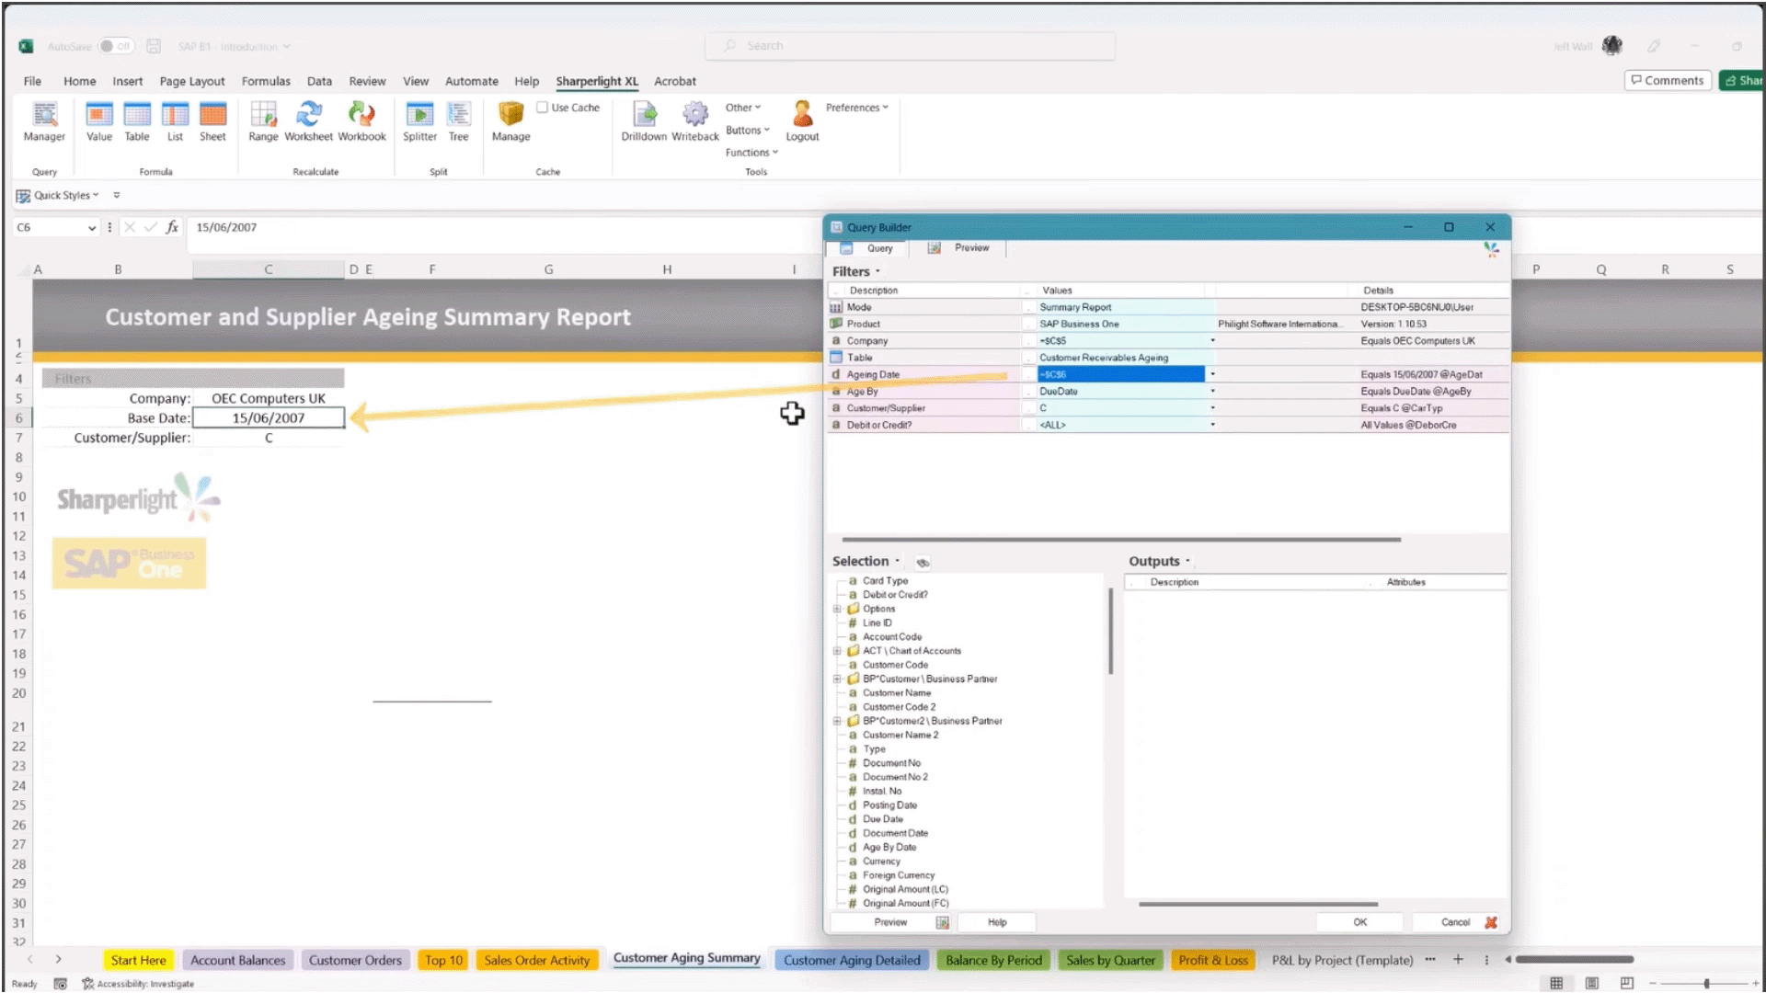The height and width of the screenshot is (993, 1766).
Task: Click the formula bar insert function icon
Action: [172, 227]
